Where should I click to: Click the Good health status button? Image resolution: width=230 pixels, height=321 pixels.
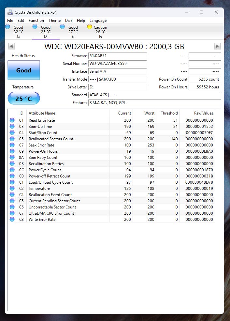point(24,70)
